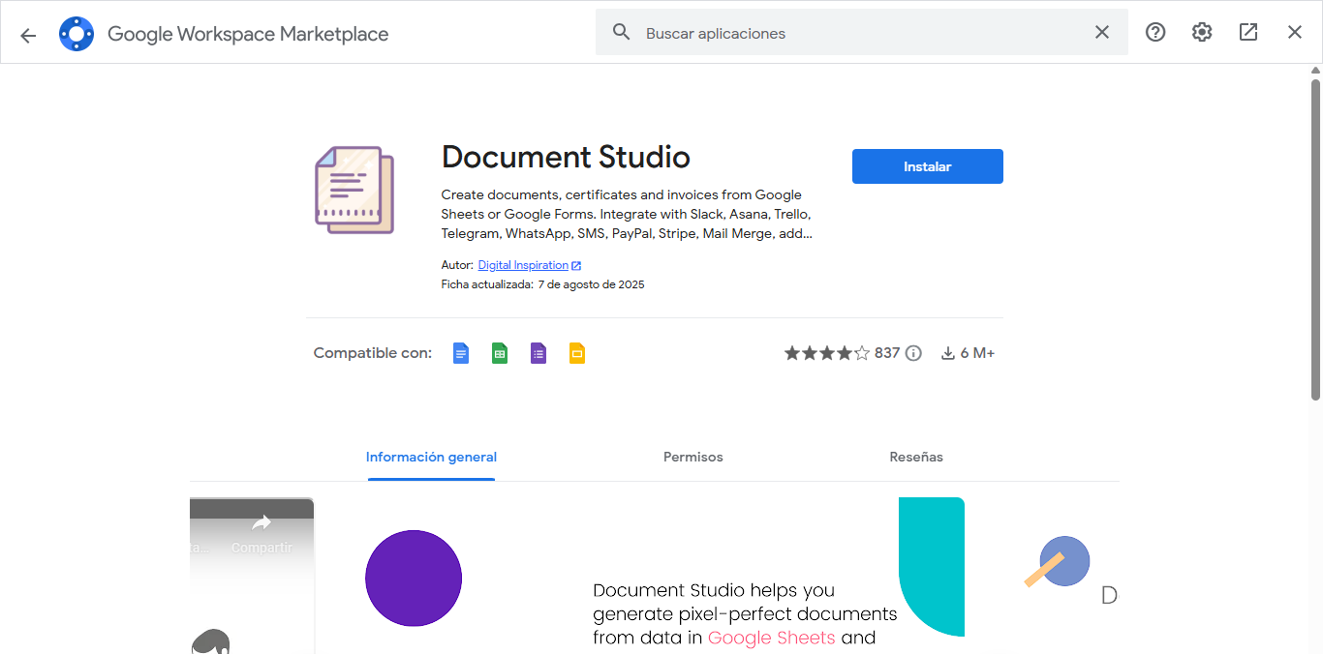Clear the search field with the X

[x=1101, y=31]
